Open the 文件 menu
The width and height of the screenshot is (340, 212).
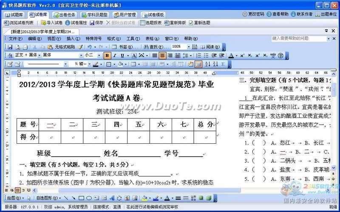(15, 39)
